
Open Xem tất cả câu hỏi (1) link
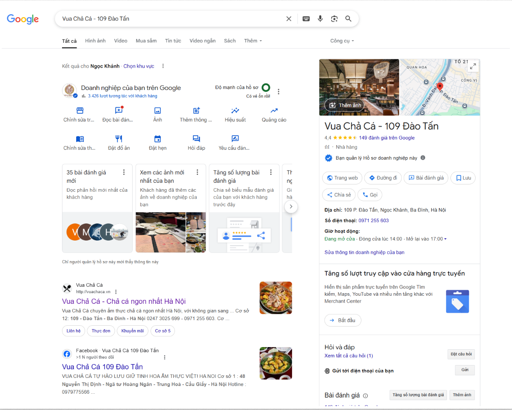point(349,356)
